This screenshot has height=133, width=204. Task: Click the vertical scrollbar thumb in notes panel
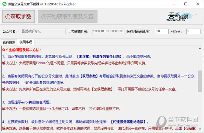click(x=200, y=81)
